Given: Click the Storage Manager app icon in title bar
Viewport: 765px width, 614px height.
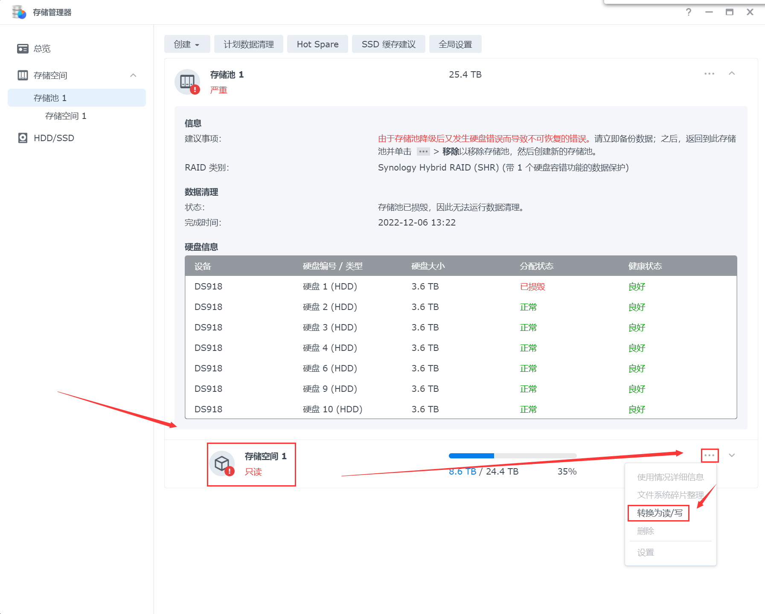Looking at the screenshot, I should [19, 12].
